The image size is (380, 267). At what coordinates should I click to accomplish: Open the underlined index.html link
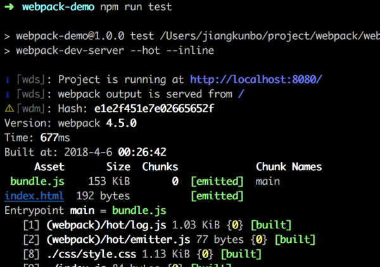(x=34, y=196)
